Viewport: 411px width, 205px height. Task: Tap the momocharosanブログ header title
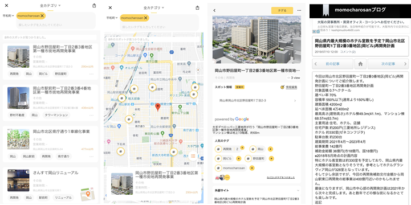click(360, 10)
